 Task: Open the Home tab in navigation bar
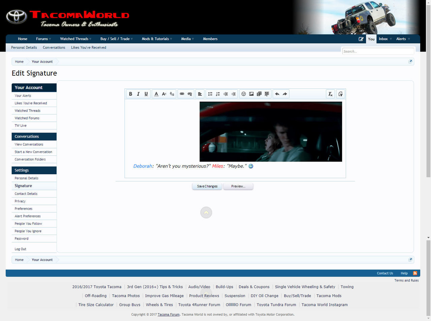click(x=23, y=39)
